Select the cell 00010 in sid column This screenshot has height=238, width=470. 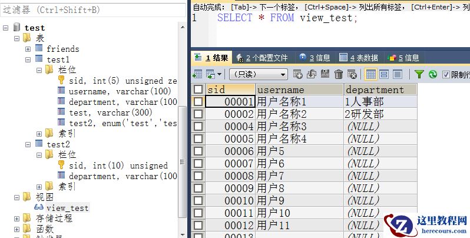pyautogui.click(x=230, y=200)
